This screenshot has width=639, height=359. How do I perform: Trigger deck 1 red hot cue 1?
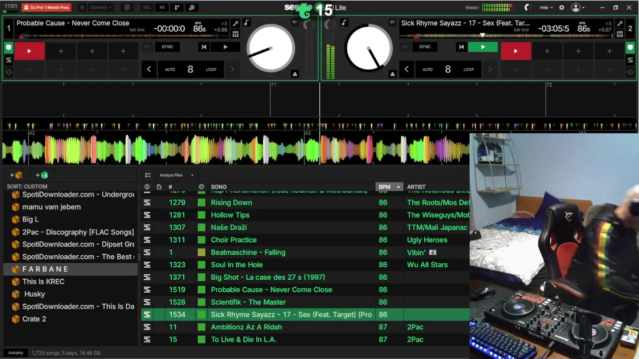[x=29, y=51]
